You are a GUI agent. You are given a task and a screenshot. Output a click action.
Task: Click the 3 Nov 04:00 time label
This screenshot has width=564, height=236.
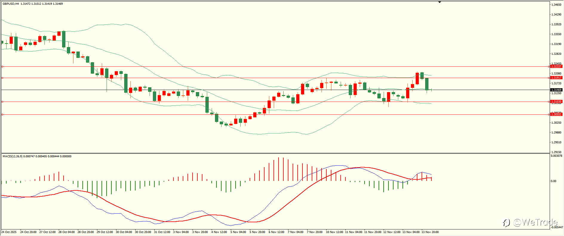[181, 232]
